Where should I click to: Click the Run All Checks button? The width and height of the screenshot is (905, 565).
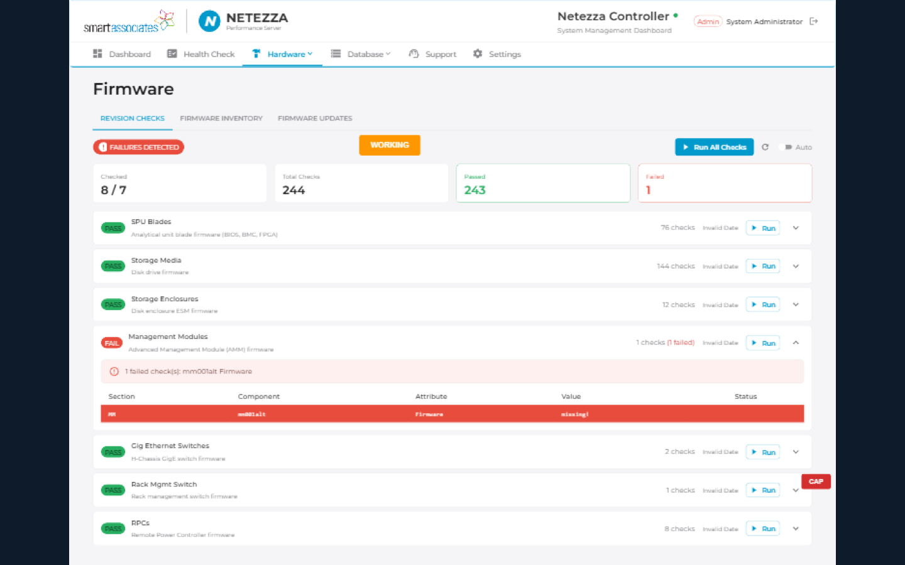[714, 148]
